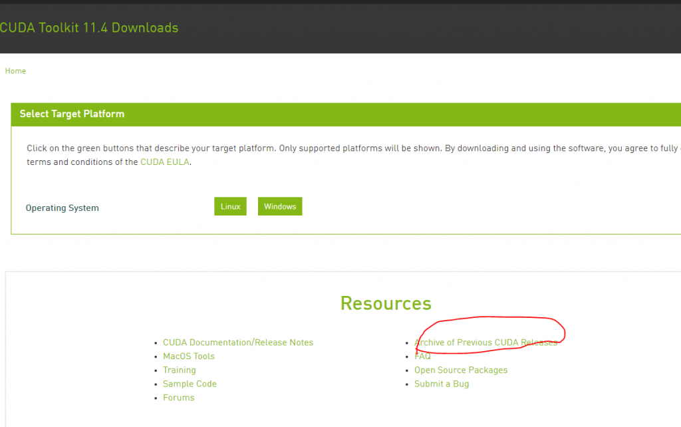
Task: Open the Sample Code link
Action: click(x=190, y=384)
